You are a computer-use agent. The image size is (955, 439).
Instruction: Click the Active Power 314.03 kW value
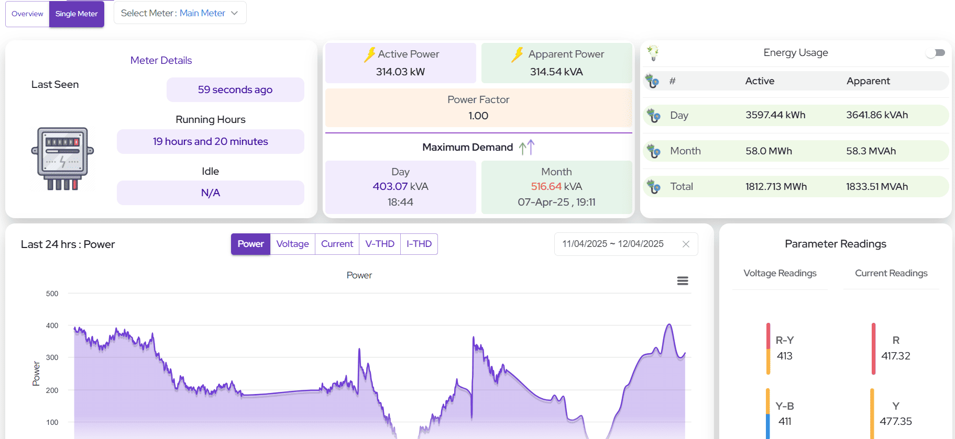click(x=400, y=72)
